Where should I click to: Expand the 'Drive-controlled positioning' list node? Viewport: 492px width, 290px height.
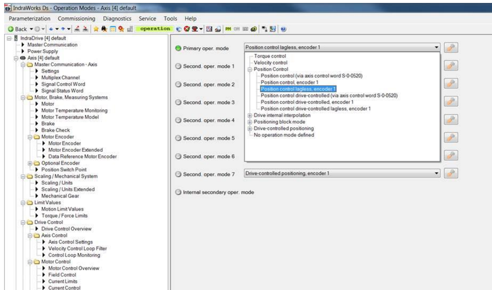pyautogui.click(x=250, y=128)
